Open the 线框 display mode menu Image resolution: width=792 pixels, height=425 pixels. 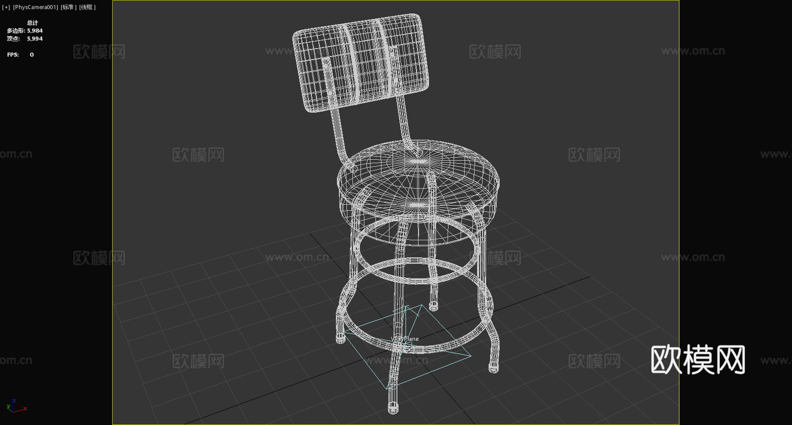coord(88,7)
